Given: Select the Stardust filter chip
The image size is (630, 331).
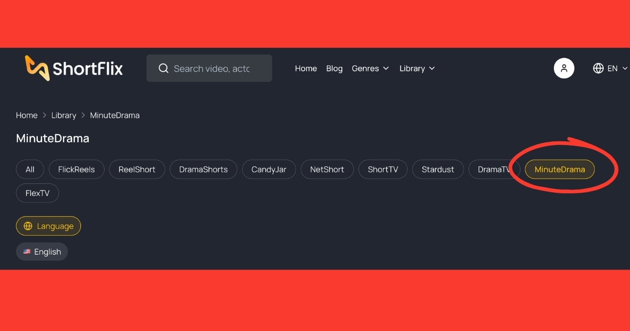Looking at the screenshot, I should (x=438, y=169).
